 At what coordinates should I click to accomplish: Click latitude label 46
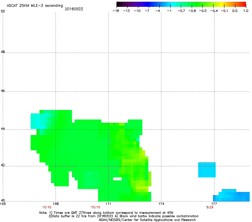3,91
